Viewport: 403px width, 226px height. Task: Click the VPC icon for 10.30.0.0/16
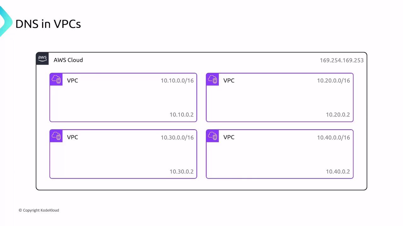[x=56, y=136]
